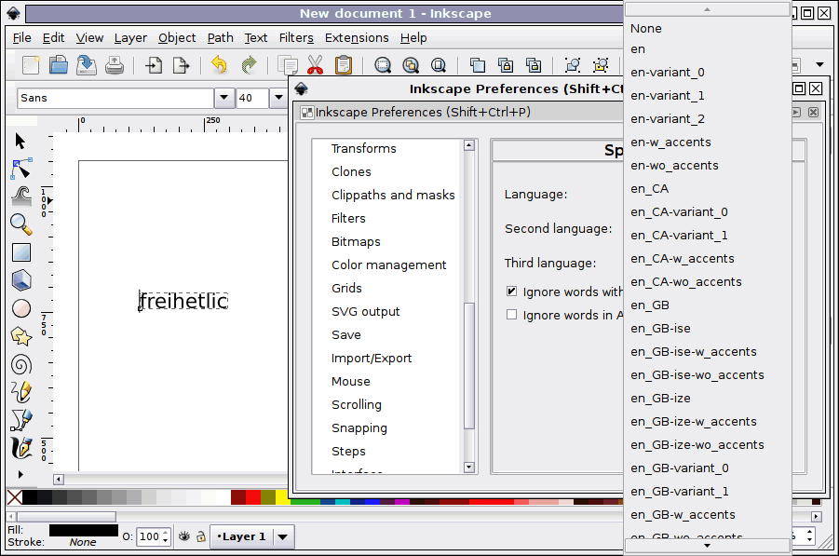This screenshot has width=839, height=556.
Task: Paste from clipboard icon
Action: coord(343,65)
